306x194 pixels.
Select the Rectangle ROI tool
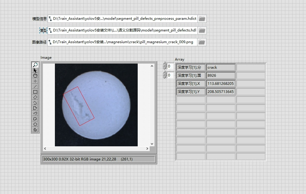(x=35, y=92)
